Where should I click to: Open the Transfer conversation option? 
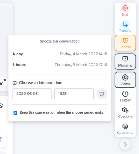[x=125, y=26]
